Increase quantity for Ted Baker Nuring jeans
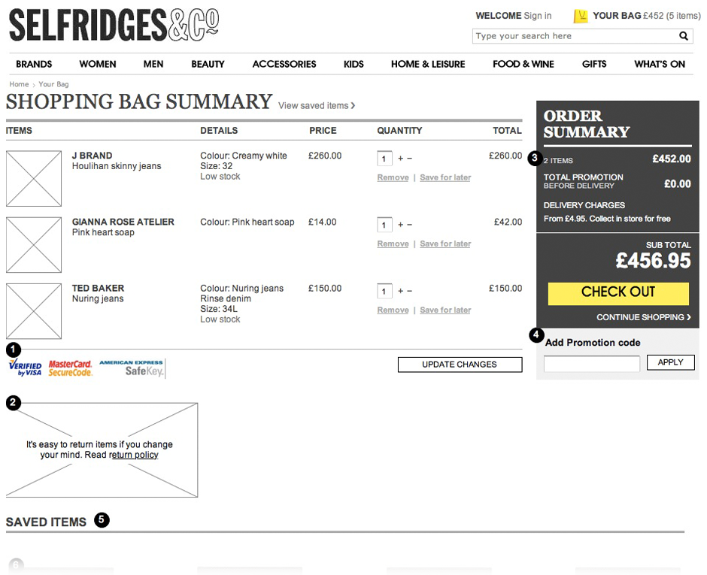Screen dimensions: 707x575 (x=400, y=291)
